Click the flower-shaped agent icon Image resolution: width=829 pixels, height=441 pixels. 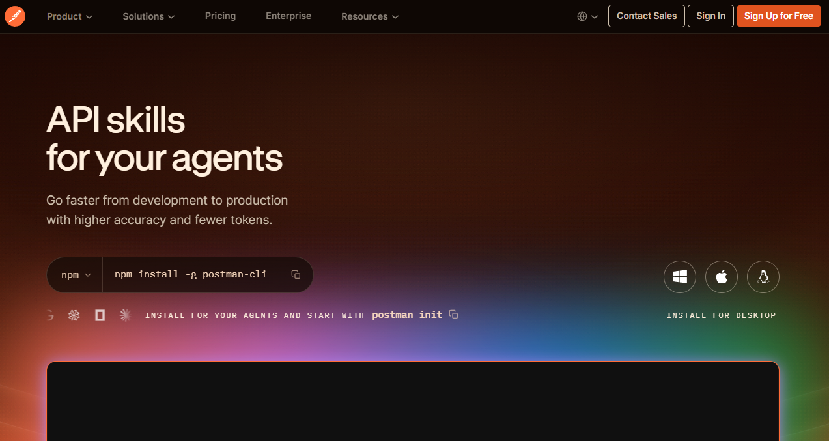click(x=74, y=315)
